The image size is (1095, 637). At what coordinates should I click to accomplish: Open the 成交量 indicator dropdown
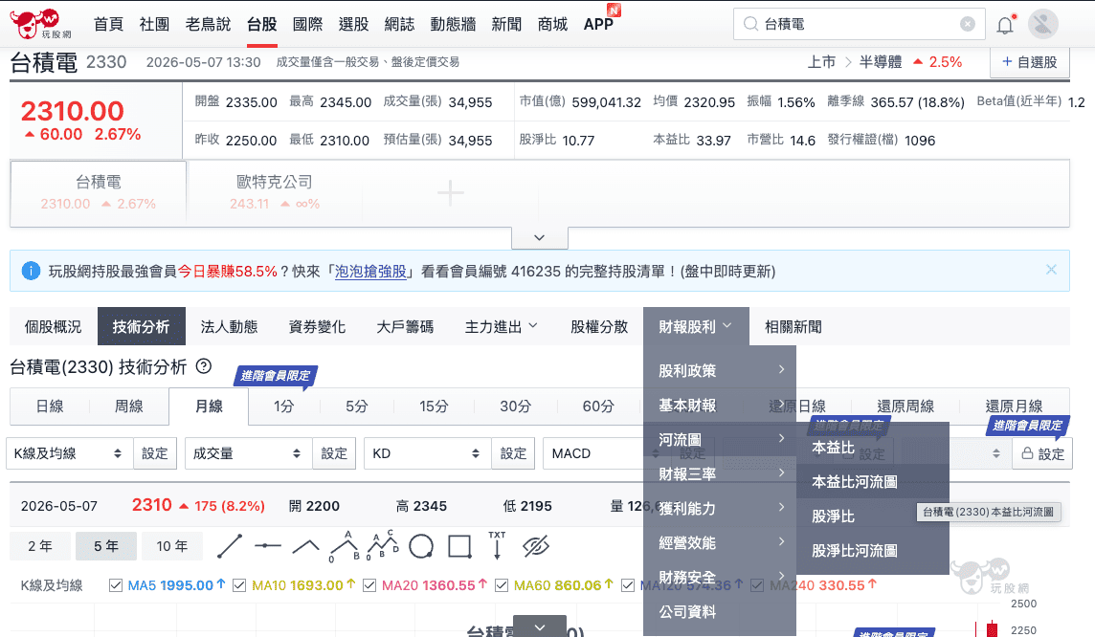(248, 453)
